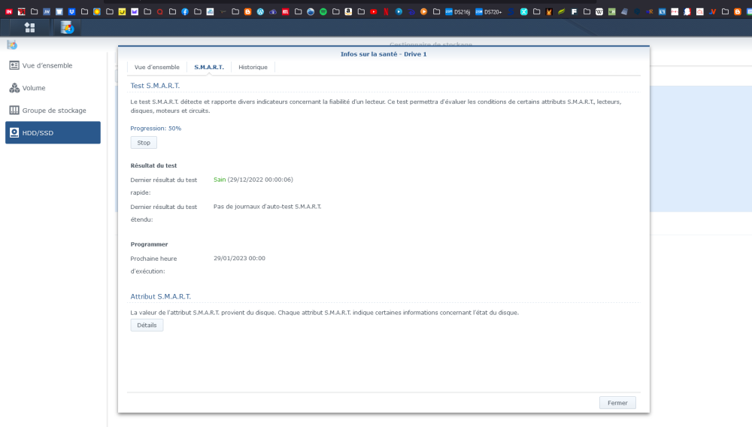Open the red RTL bookmark icon
Image resolution: width=752 pixels, height=427 pixels.
point(285,12)
